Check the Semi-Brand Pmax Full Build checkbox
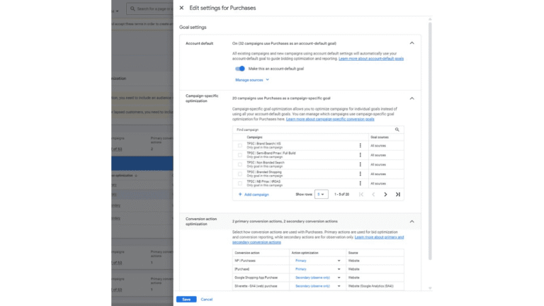The image size is (544, 306). point(239,154)
